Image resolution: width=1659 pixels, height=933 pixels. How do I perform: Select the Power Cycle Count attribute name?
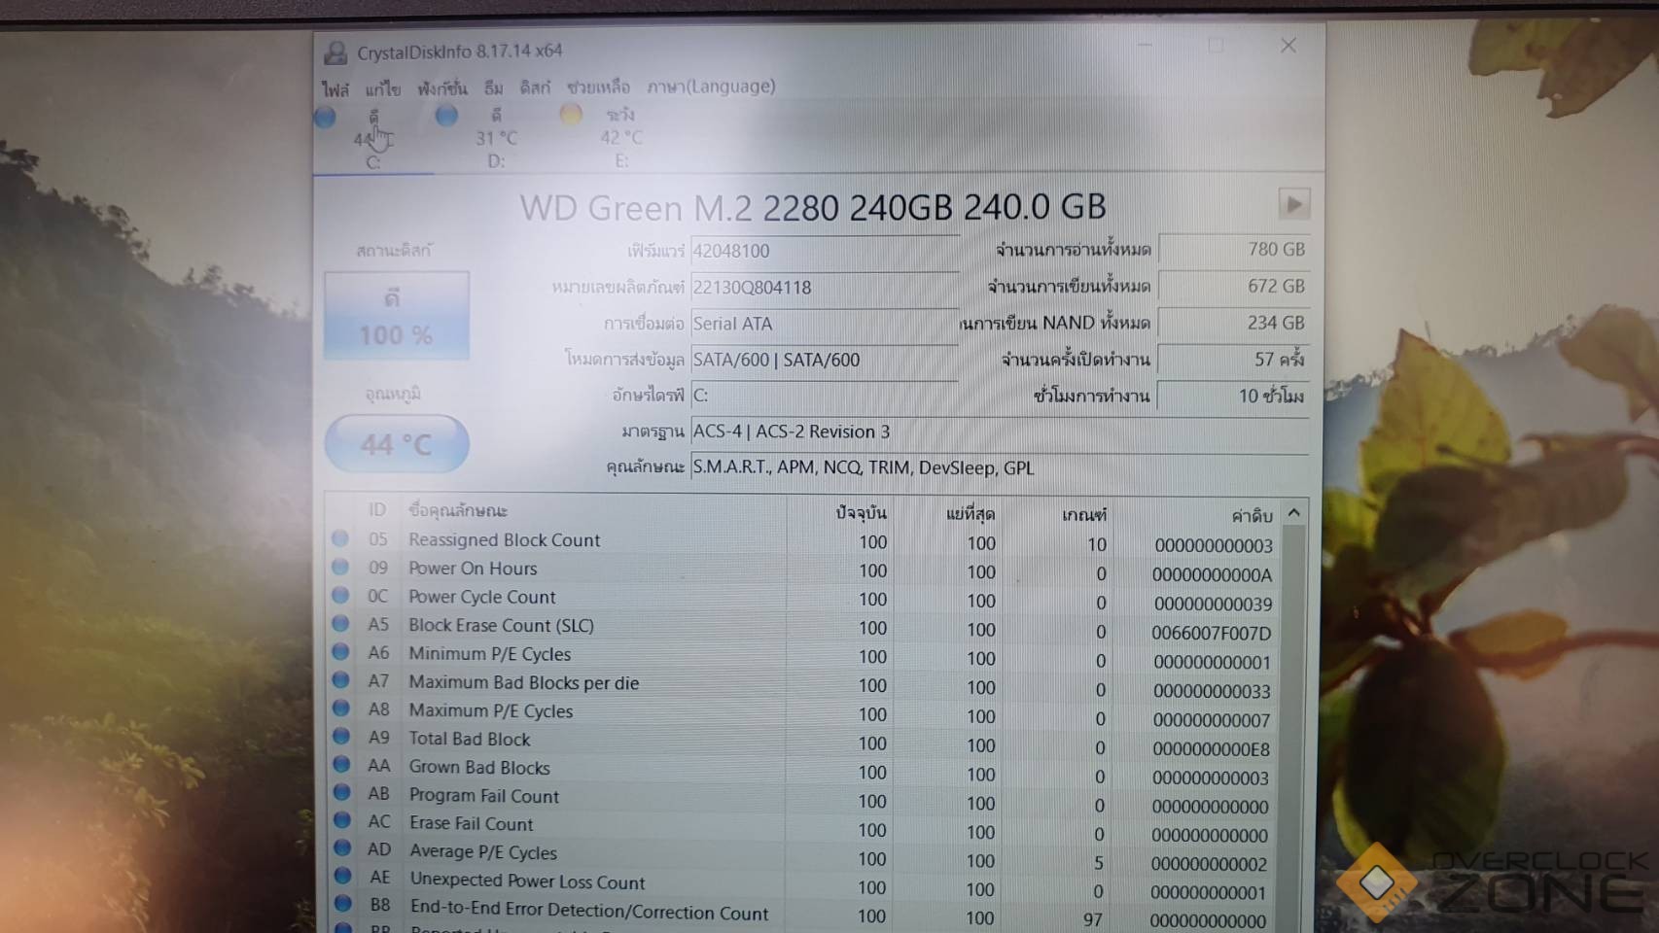[482, 597]
